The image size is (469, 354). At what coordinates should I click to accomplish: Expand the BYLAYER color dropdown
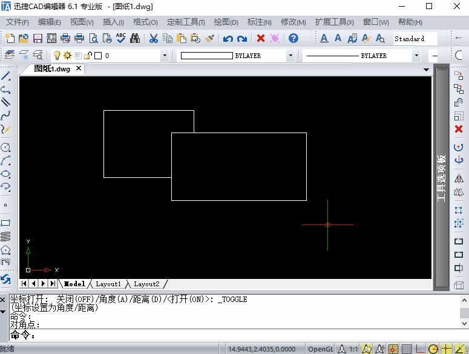(290, 56)
